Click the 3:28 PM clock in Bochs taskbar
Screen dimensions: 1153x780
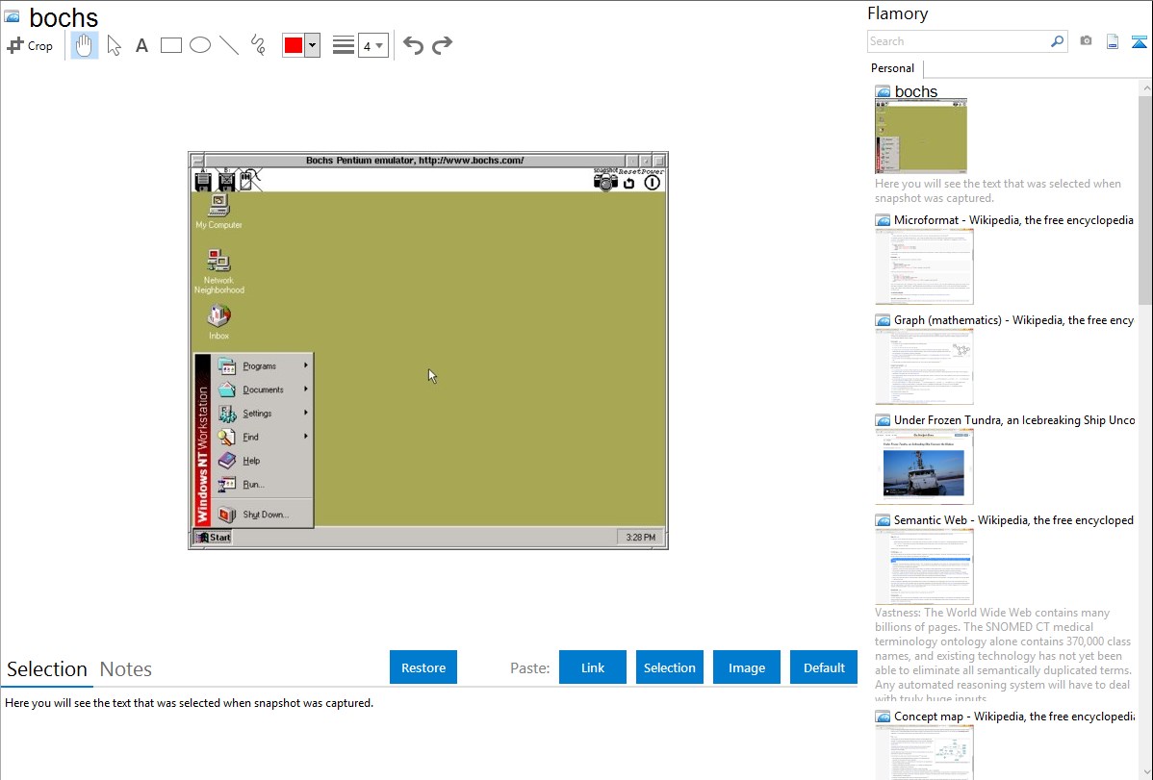coord(640,538)
